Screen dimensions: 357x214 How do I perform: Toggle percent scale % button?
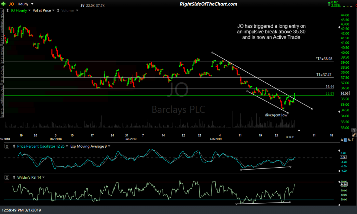tap(350, 139)
